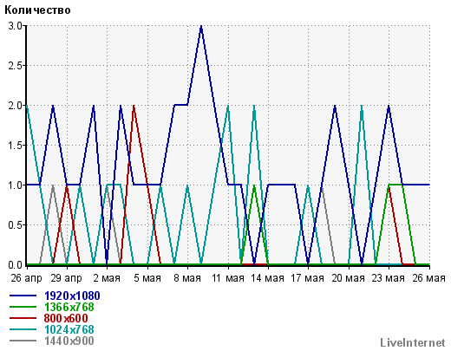The width and height of the screenshot is (451, 351).
Task: Click the teal 1024x768 legend line swatch
Action: point(23,329)
